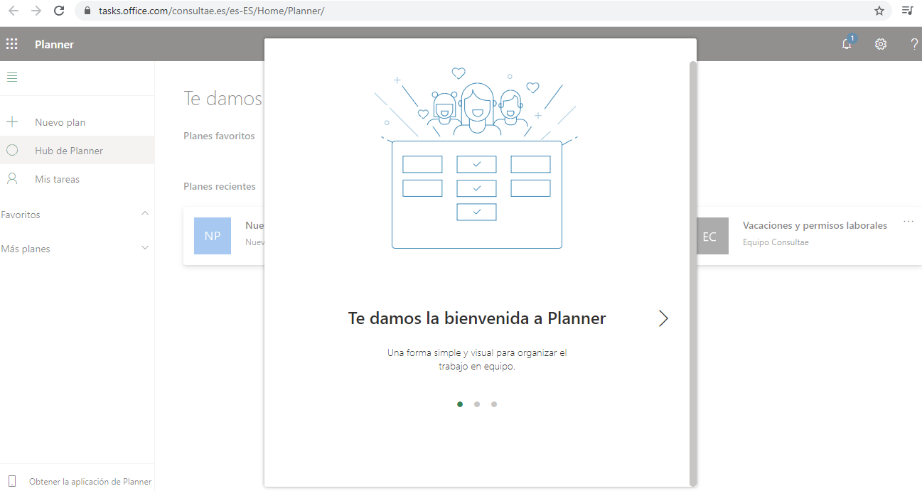This screenshot has width=922, height=491.
Task: Select the first welcome page dot
Action: tap(460, 404)
